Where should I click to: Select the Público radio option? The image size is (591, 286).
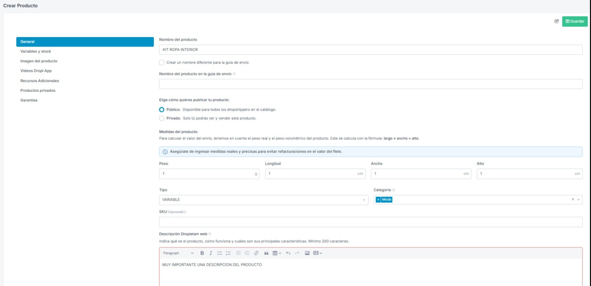(x=162, y=109)
